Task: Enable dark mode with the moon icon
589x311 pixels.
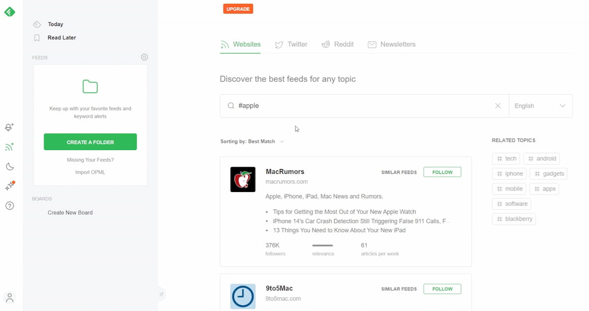Action: (x=9, y=167)
